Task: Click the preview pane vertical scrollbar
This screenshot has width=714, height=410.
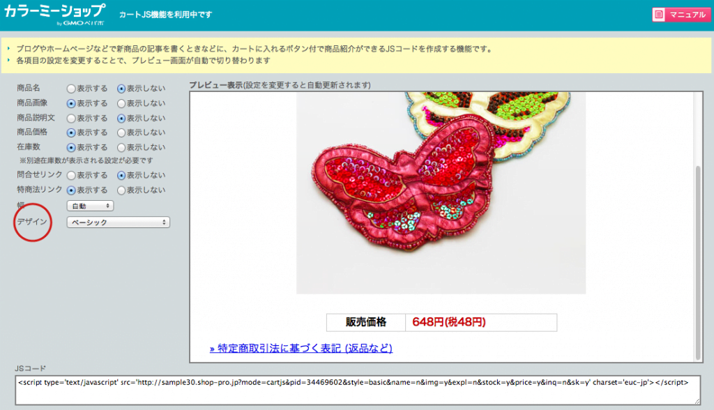Action: (699, 258)
